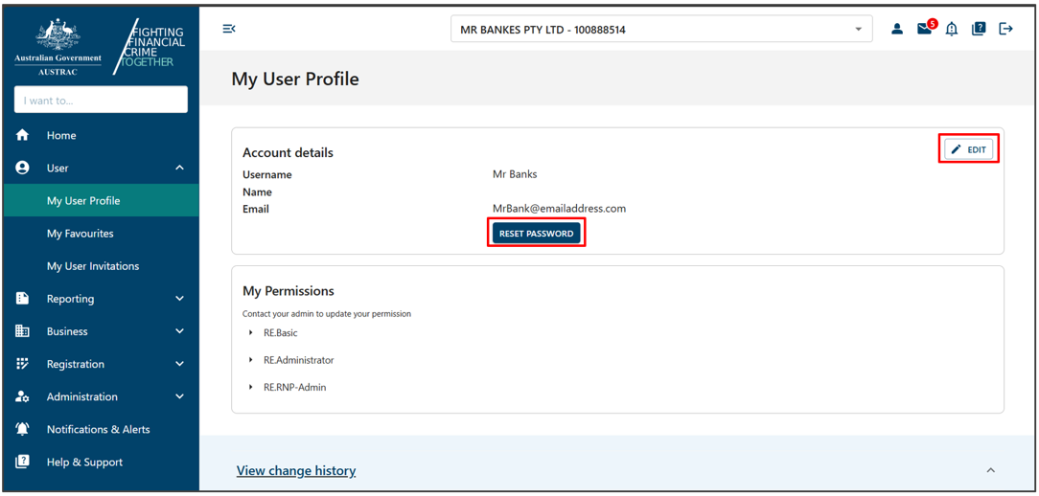
Task: Click the Administration gear-person icon in sidebar
Action: click(x=23, y=396)
